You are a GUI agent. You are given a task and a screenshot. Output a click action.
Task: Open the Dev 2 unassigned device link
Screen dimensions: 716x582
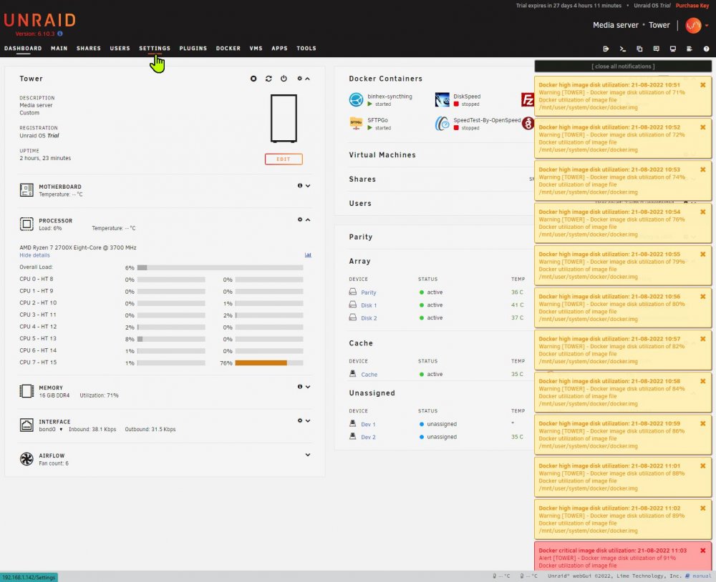[x=368, y=437]
